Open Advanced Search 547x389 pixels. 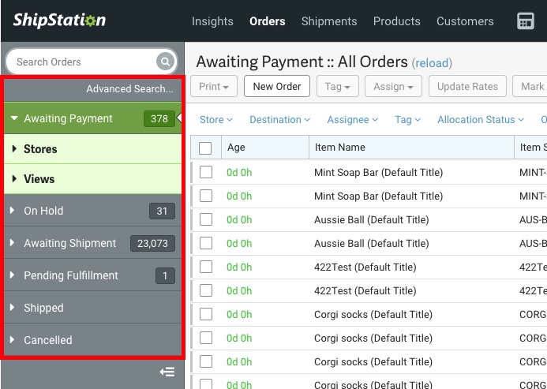[x=129, y=88]
